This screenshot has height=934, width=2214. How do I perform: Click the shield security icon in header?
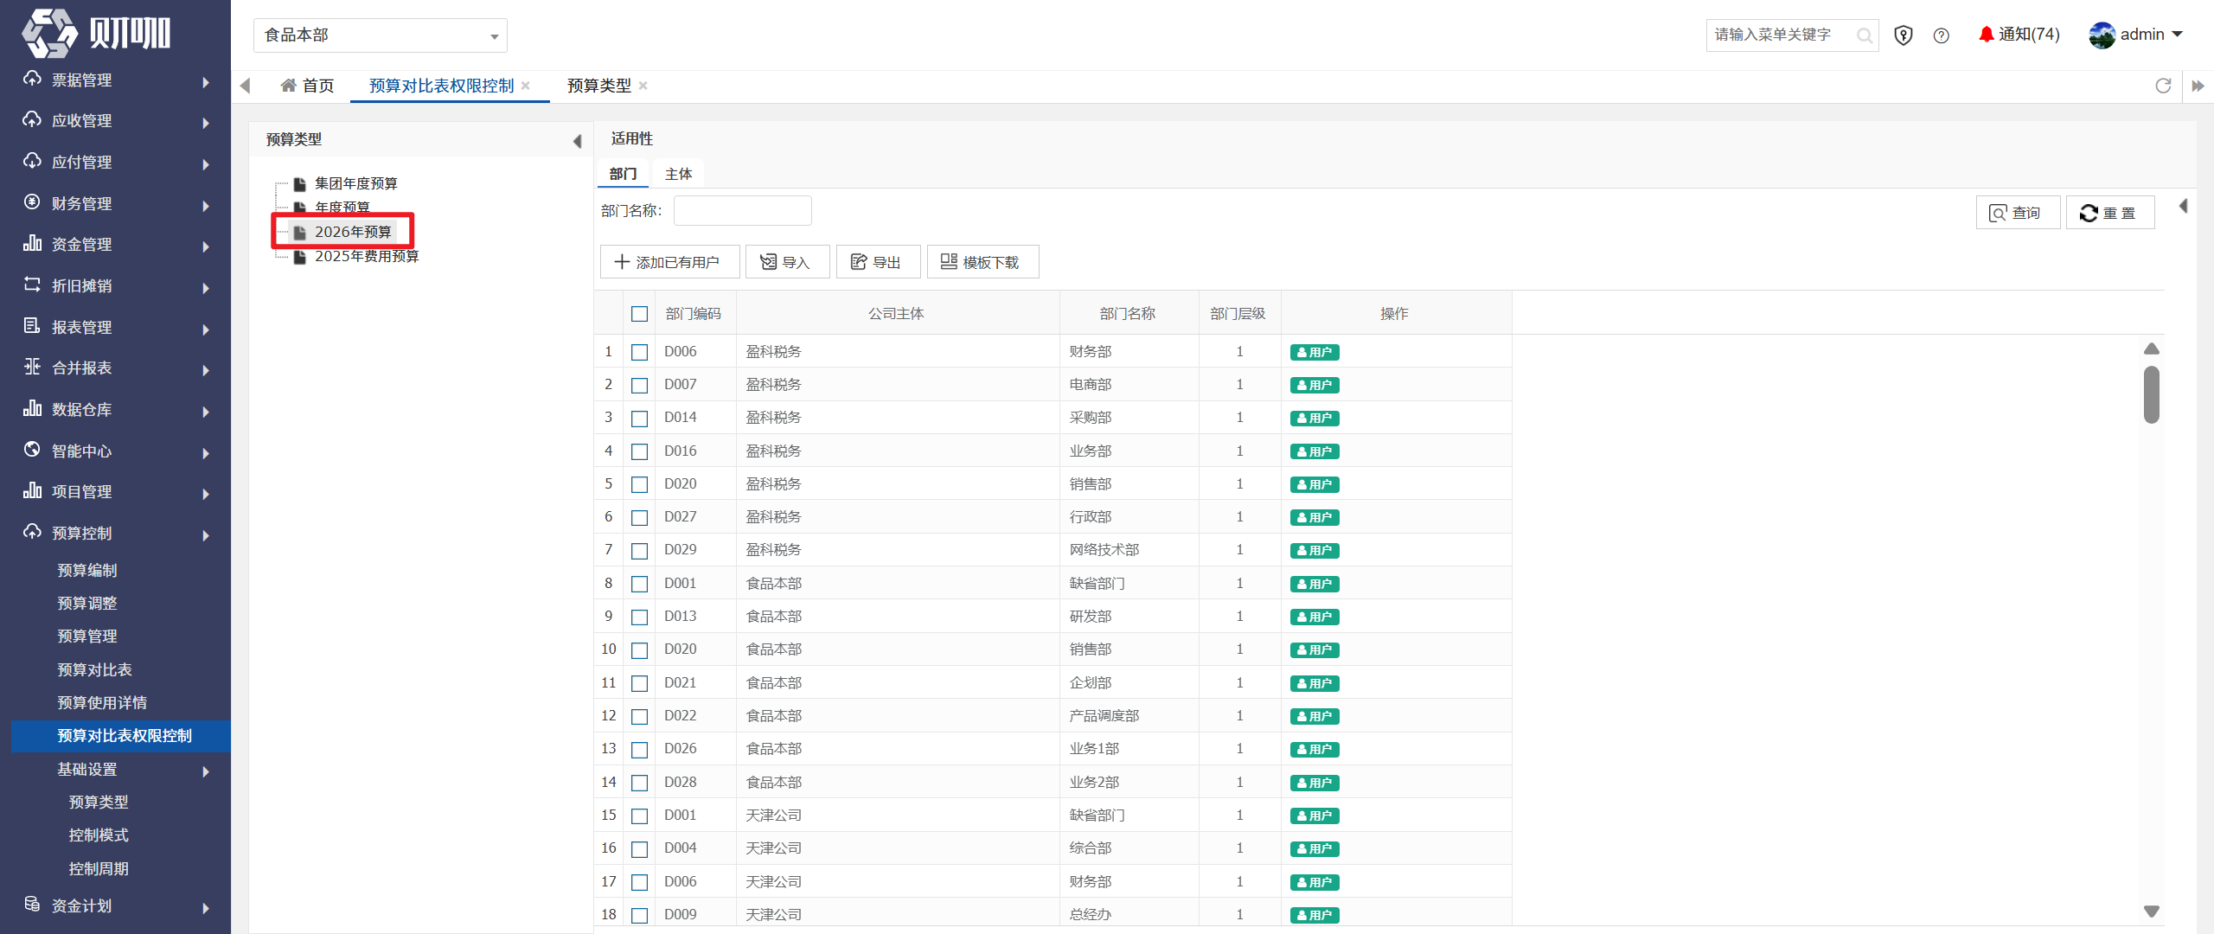[1903, 35]
